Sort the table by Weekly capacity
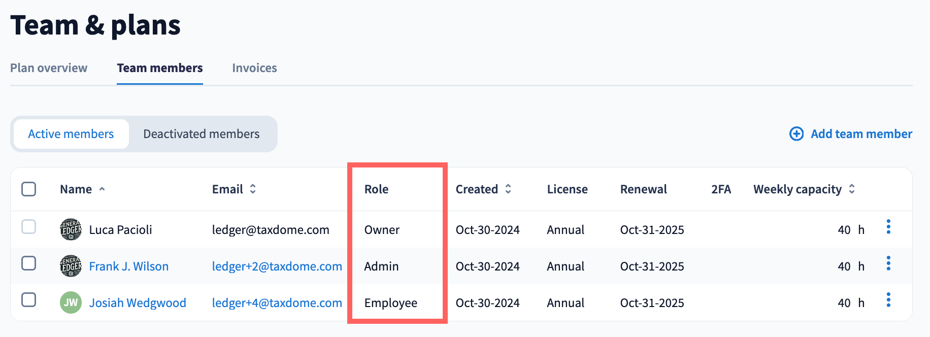The width and height of the screenshot is (930, 337). tap(852, 189)
